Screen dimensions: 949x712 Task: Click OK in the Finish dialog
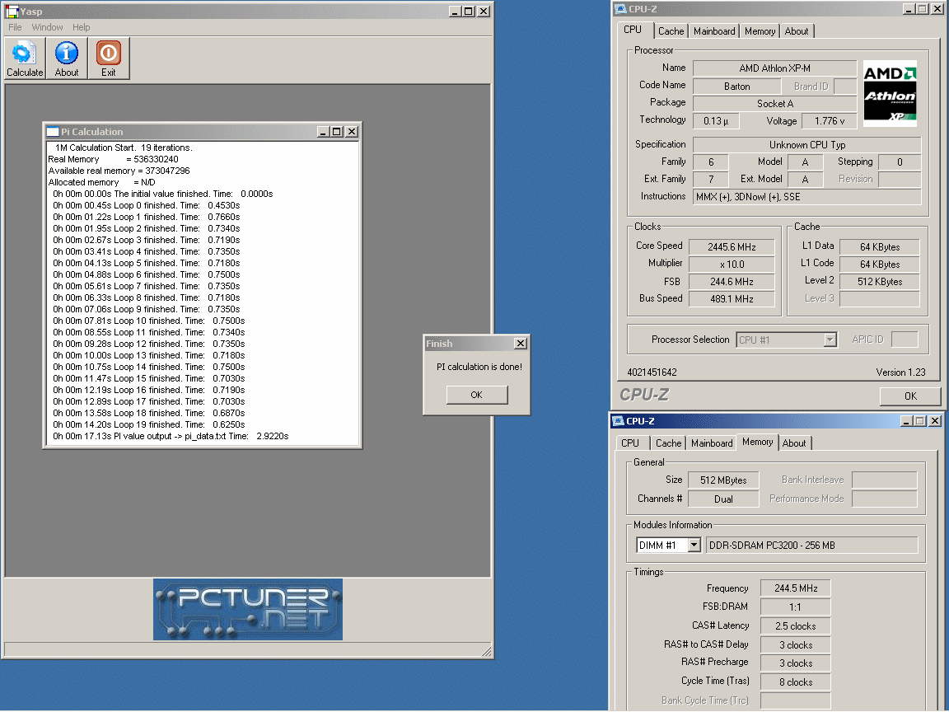(477, 395)
